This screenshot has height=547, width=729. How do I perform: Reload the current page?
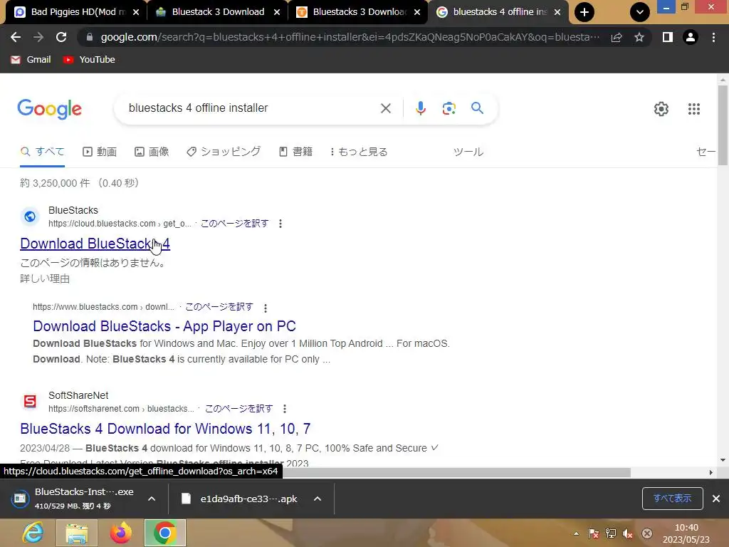click(x=61, y=37)
